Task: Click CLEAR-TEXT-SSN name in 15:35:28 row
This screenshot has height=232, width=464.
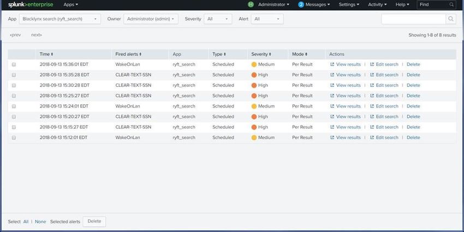Action: pos(133,75)
